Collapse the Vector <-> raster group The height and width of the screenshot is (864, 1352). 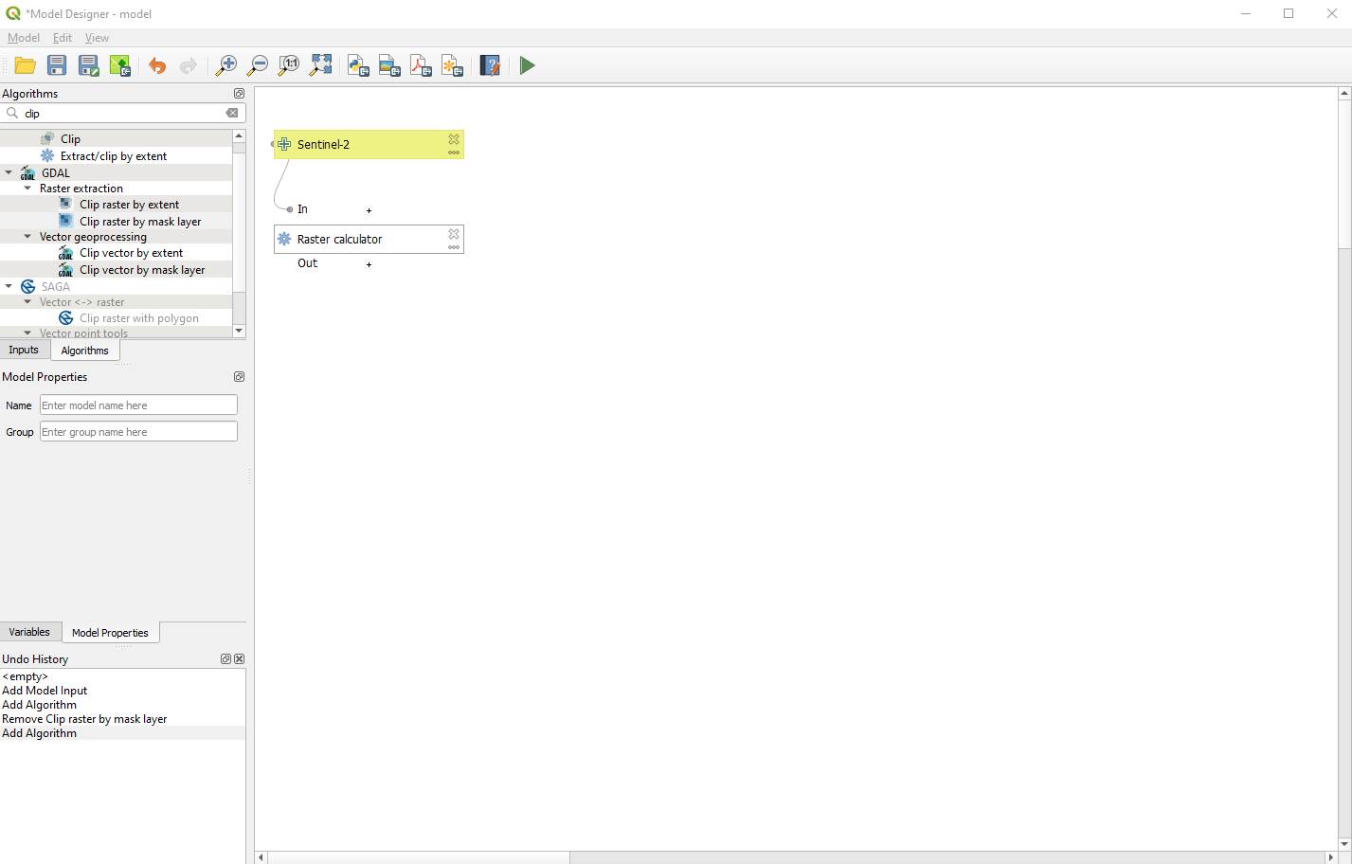tap(27, 302)
